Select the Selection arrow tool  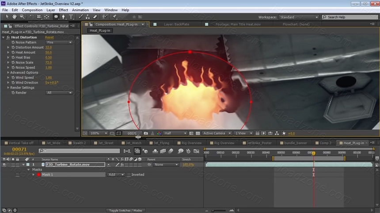pos(7,17)
